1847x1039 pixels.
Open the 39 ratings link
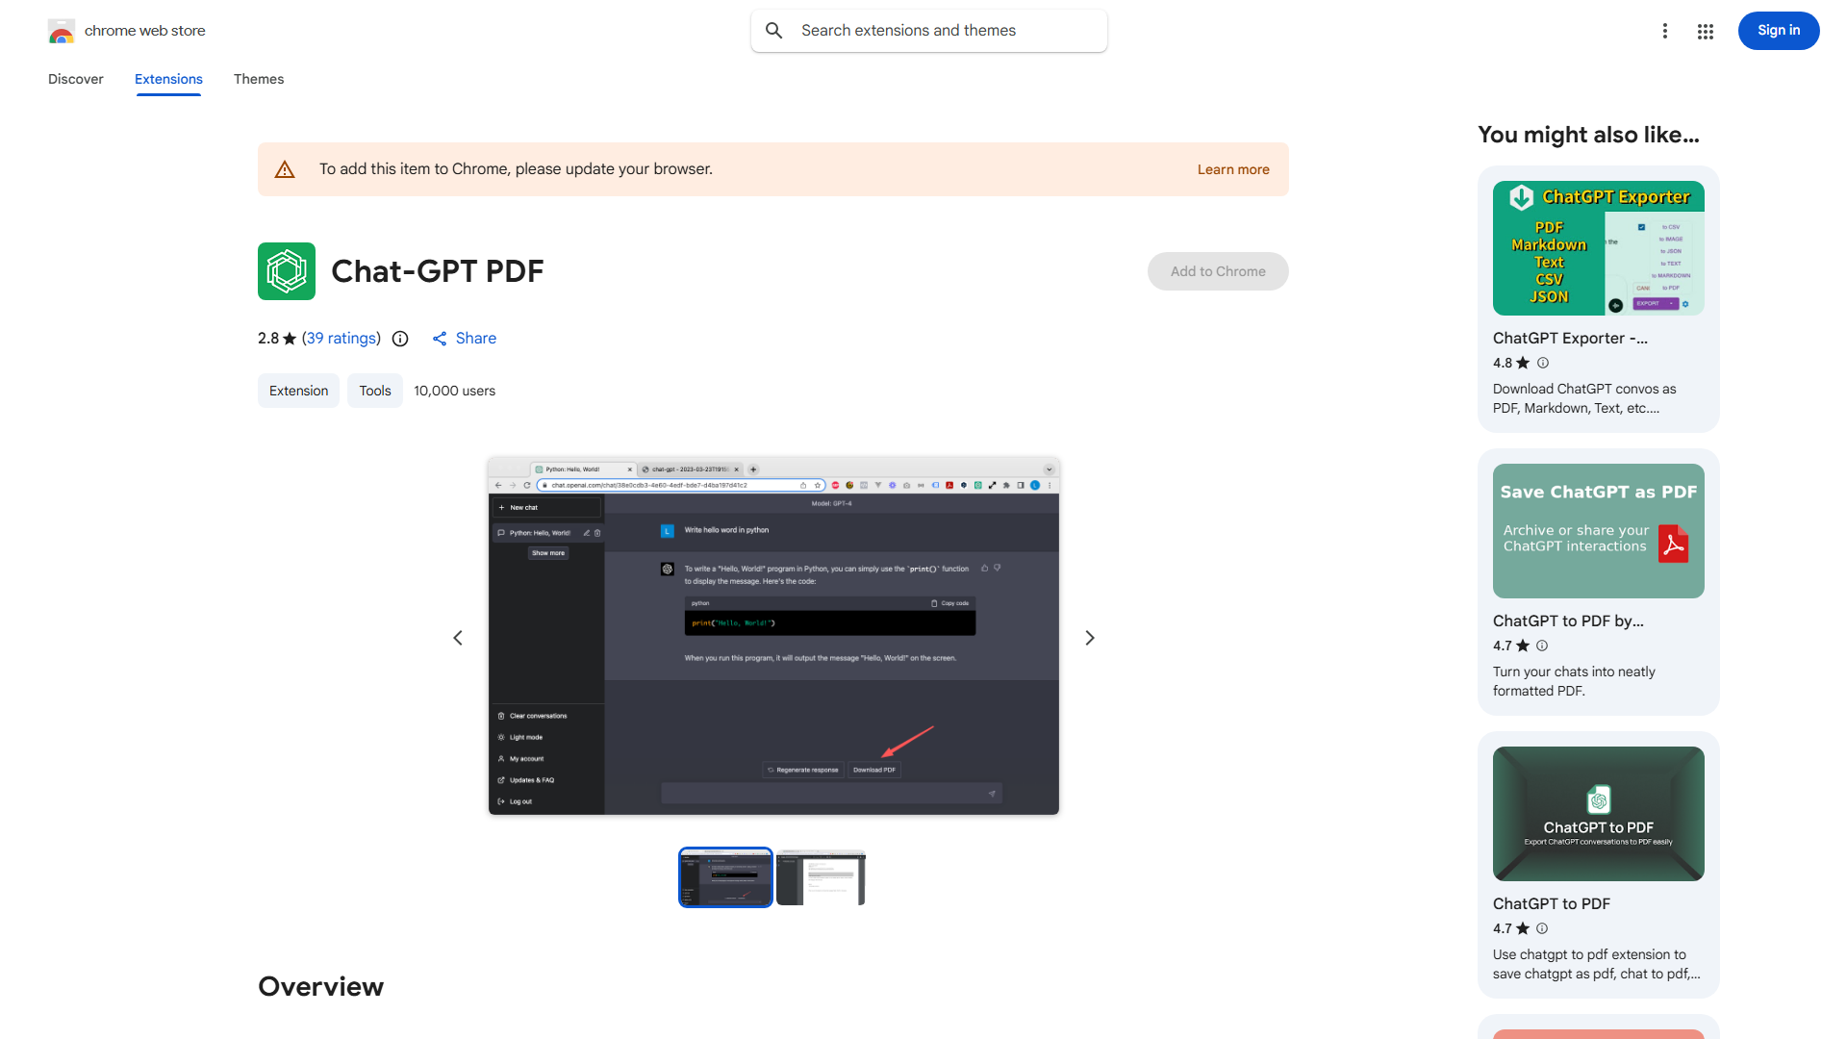(341, 339)
